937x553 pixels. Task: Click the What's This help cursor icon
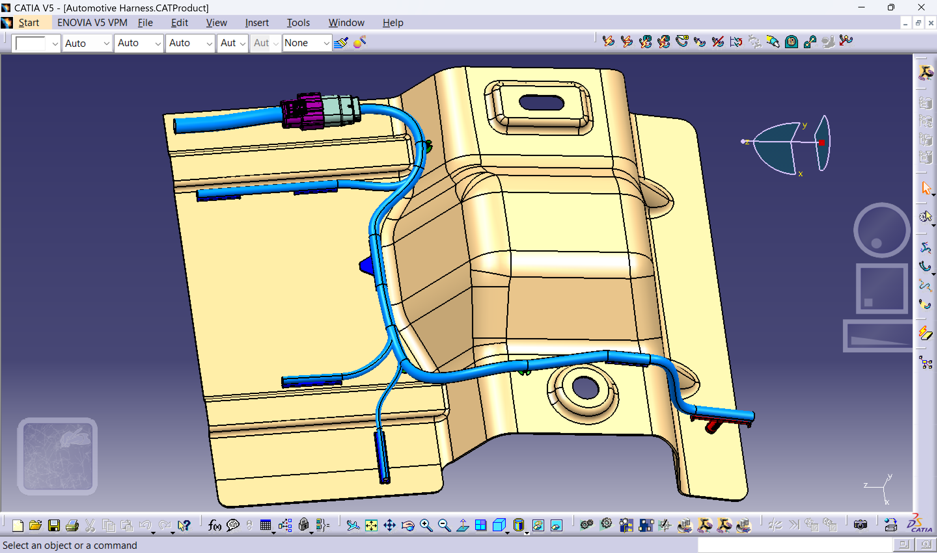point(184,525)
